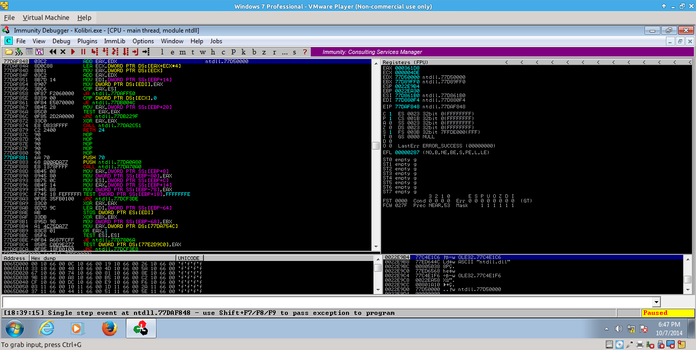
Task: Open the Window menu
Action: 172,41
